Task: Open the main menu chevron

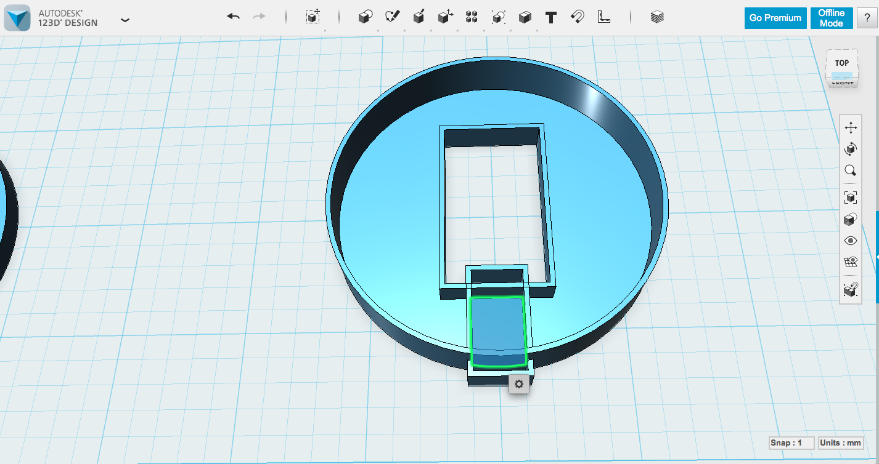Action: click(125, 20)
